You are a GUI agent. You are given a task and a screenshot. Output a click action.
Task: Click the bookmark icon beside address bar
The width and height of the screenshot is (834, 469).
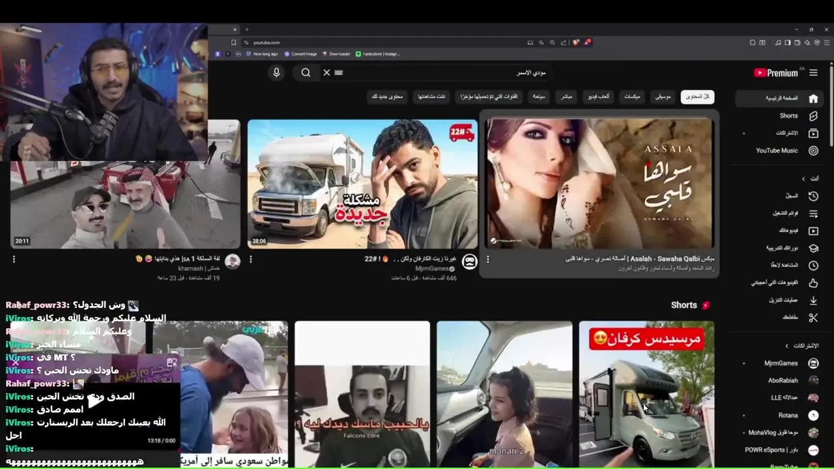click(233, 42)
